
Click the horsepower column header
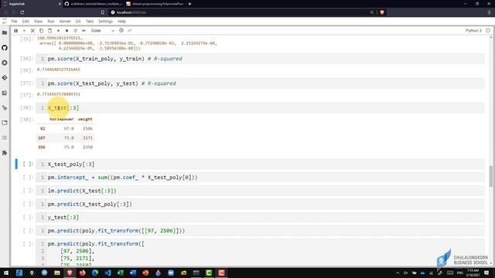coord(62,119)
